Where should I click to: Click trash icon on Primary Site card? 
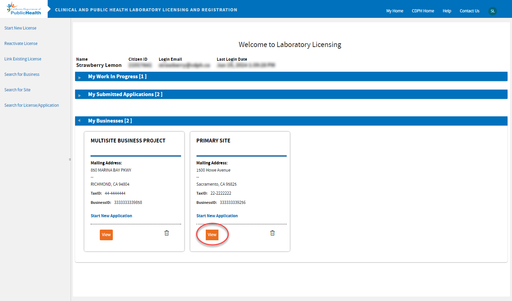(x=272, y=233)
